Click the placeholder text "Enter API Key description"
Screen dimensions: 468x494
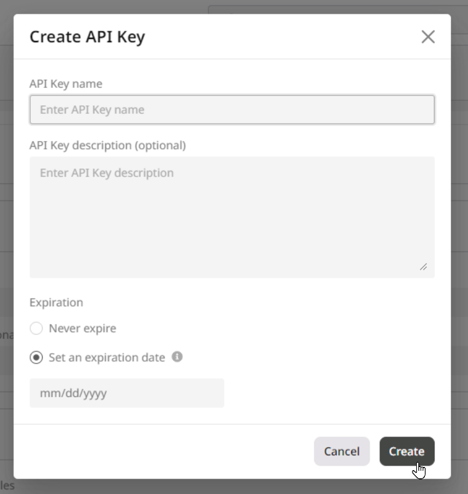click(x=106, y=172)
